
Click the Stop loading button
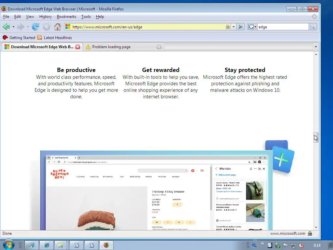pos(46,27)
